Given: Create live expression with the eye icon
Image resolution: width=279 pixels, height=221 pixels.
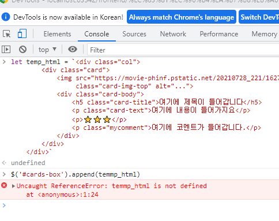Looking at the screenshot, I should (73, 50).
